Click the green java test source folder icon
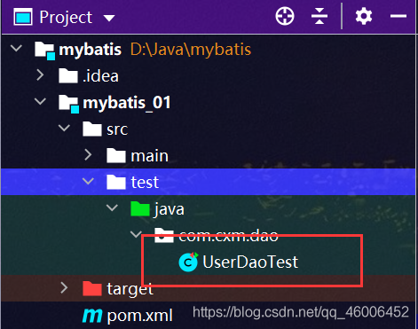The width and height of the screenshot is (418, 329). tap(140, 208)
